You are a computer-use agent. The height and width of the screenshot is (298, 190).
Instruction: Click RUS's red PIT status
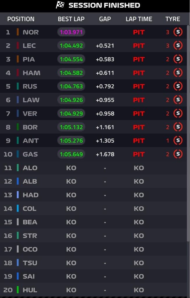tap(139, 86)
